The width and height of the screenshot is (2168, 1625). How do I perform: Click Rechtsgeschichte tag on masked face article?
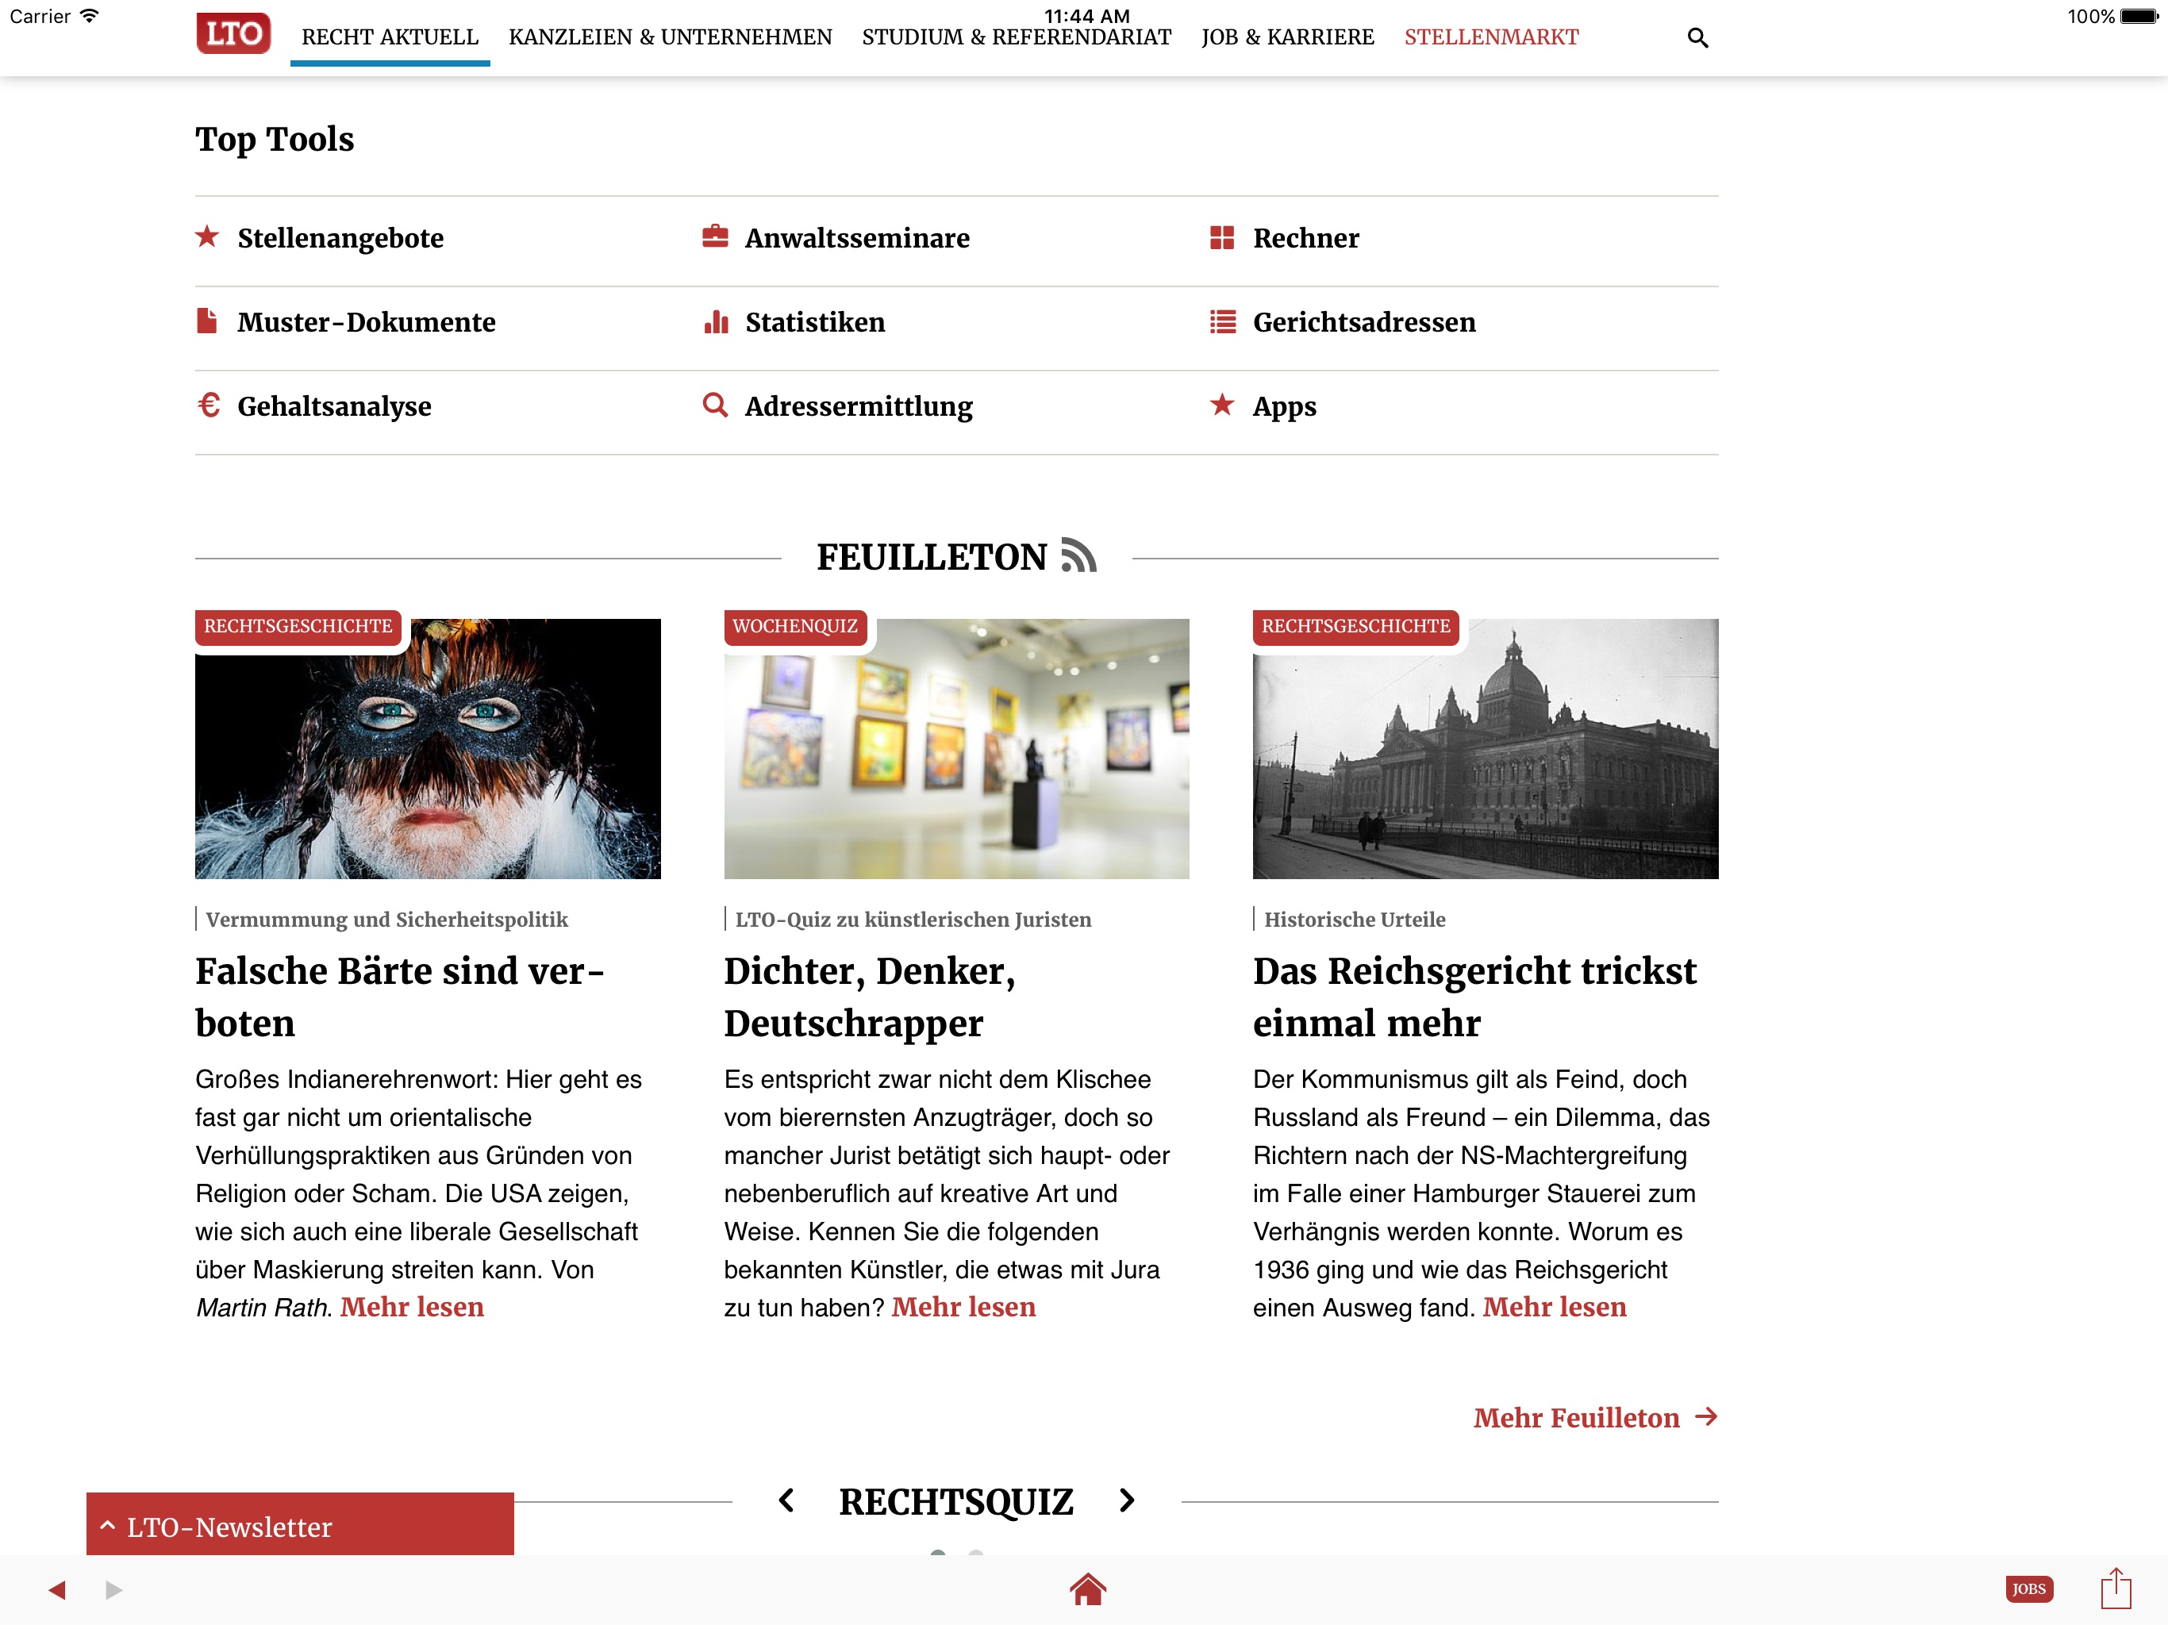(298, 626)
